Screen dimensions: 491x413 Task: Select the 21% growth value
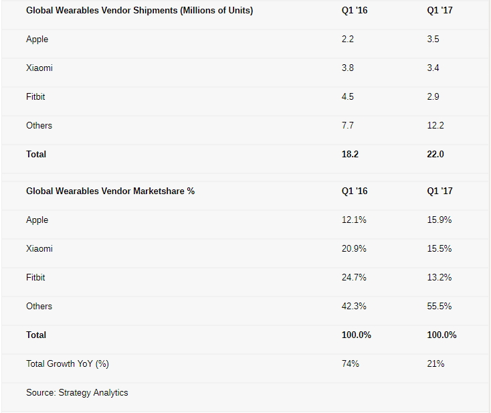435,364
